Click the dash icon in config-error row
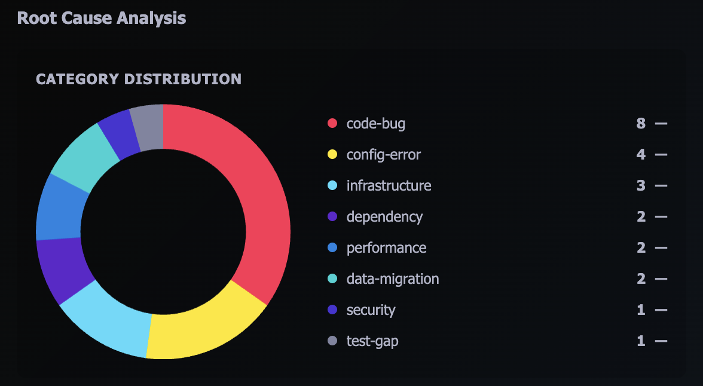Viewport: 703px width, 386px height. pos(661,155)
